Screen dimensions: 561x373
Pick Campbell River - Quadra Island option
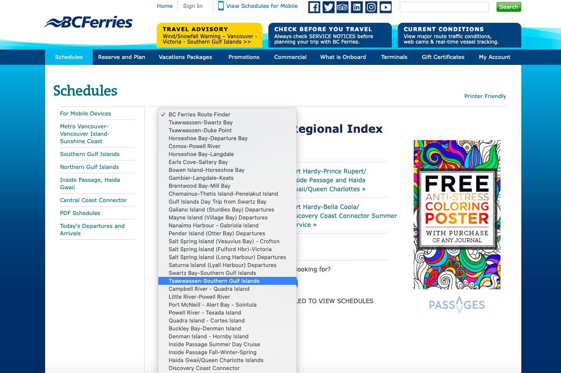point(228,289)
